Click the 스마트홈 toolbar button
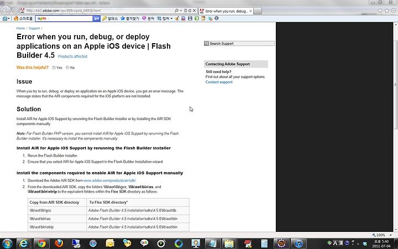The image size is (398, 249). (23, 19)
